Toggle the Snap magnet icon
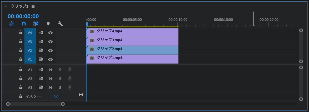Image resolution: width=309 pixels, height=112 pixels. pos(24,24)
